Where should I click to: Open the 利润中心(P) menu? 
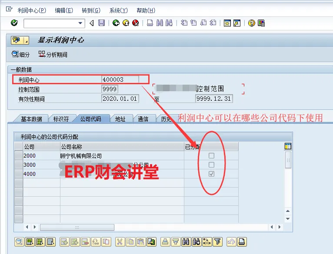click(32, 10)
